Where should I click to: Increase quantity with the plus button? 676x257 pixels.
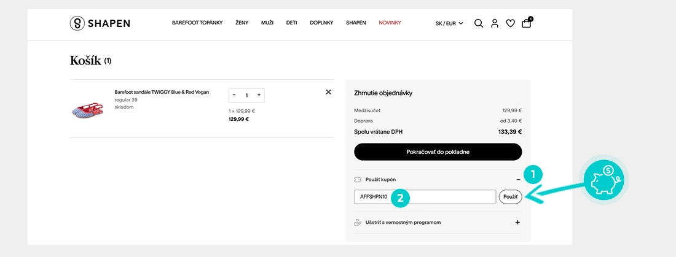coord(259,95)
